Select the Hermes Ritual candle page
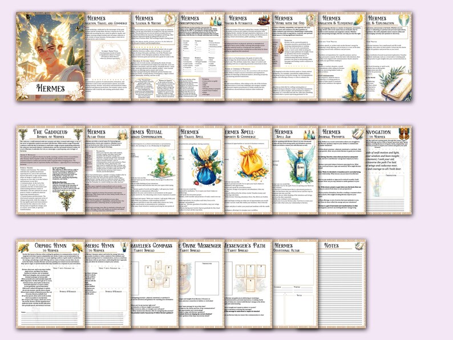 155,170
